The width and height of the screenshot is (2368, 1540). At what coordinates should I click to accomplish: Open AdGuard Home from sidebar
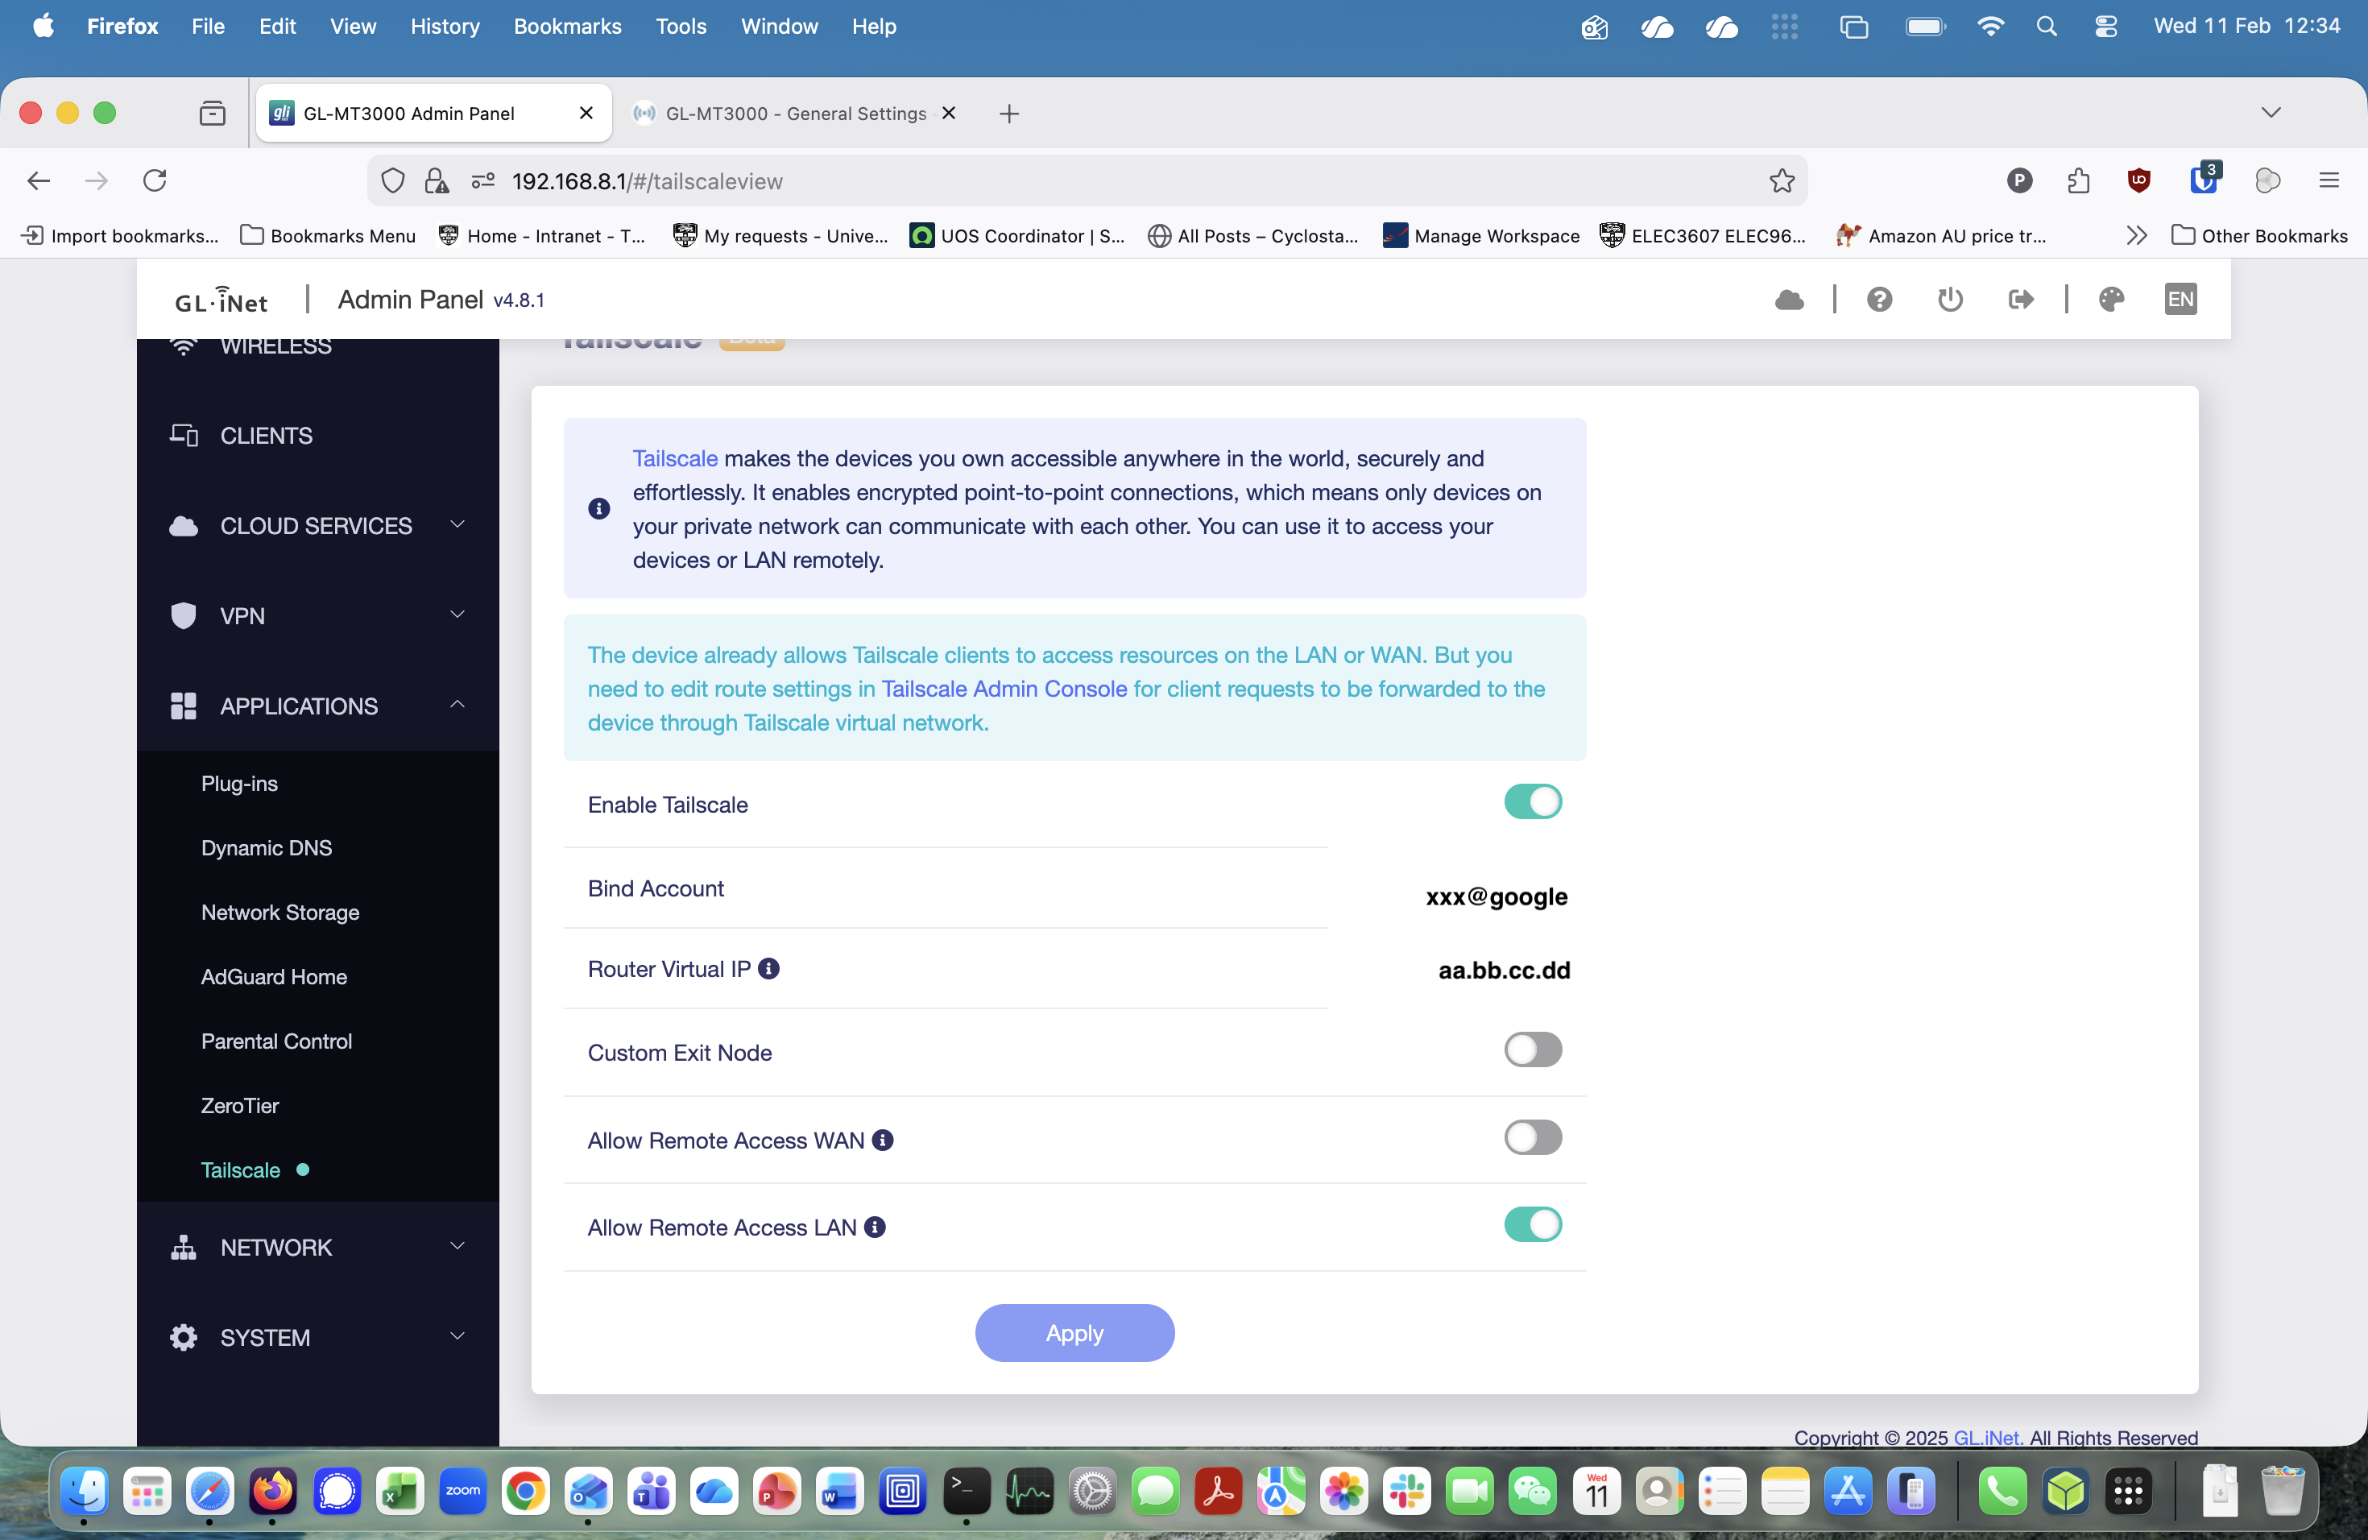(274, 977)
